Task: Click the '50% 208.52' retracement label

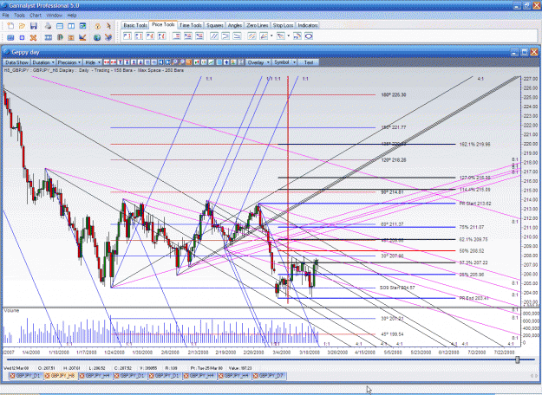Action: pos(472,251)
